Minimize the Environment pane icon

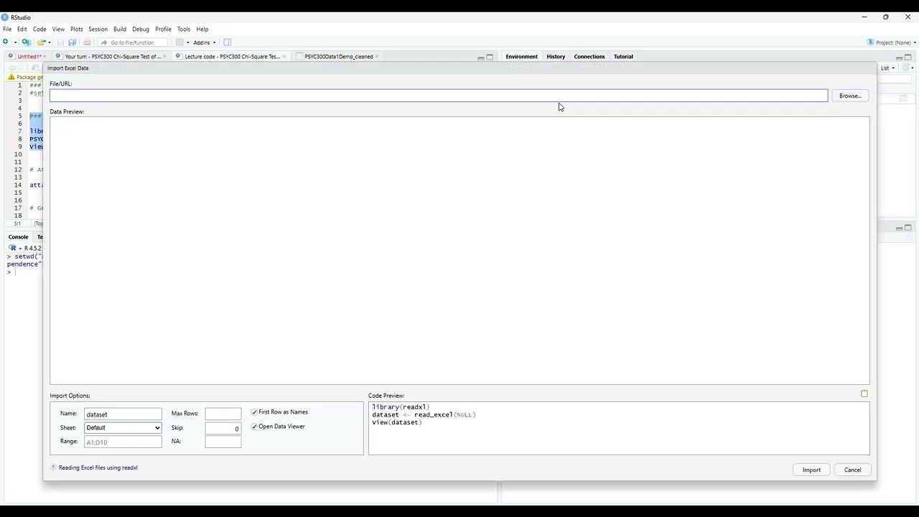[899, 57]
